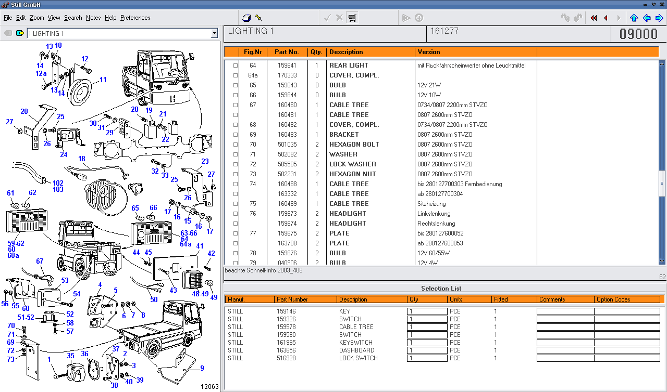The height and width of the screenshot is (392, 667).
Task: Click the Qty field for KEY 159146
Action: pyautogui.click(x=427, y=311)
